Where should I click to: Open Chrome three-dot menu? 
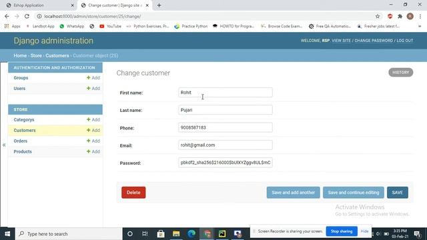pos(420,16)
